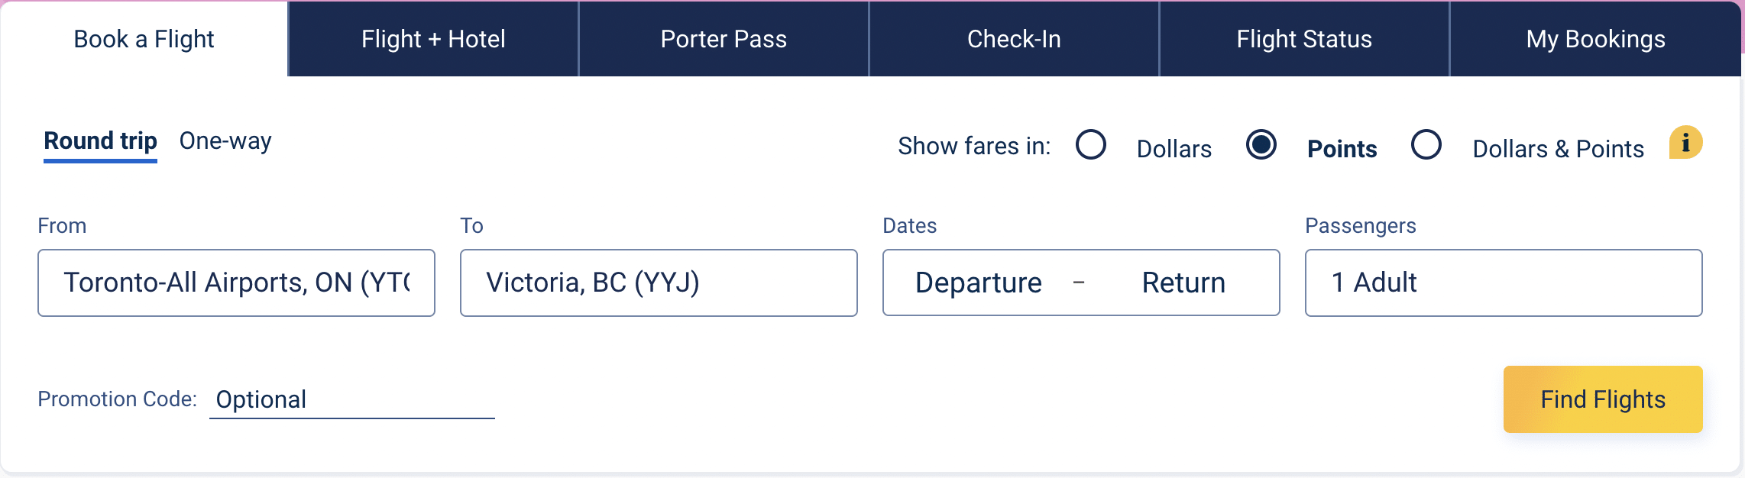Viewport: 1745px width, 478px height.
Task: Switch to the Flight + Hotel tab
Action: 433,39
